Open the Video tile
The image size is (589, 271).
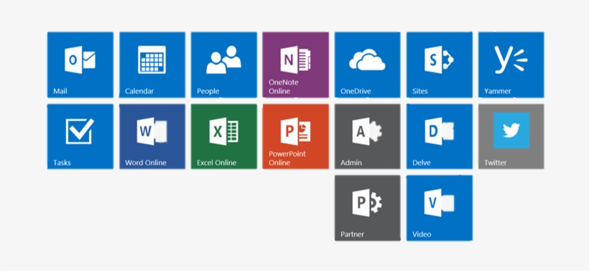[439, 208]
